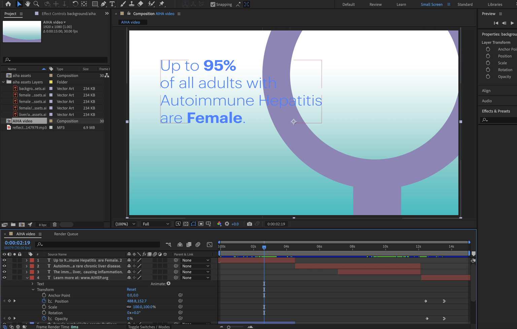Select the Puppet Pin tool
517x329 pixels.
[162, 4]
